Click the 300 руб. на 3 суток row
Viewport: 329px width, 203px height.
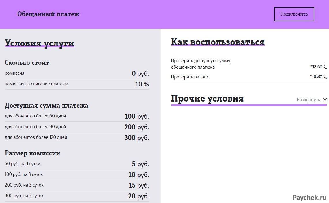point(77,196)
